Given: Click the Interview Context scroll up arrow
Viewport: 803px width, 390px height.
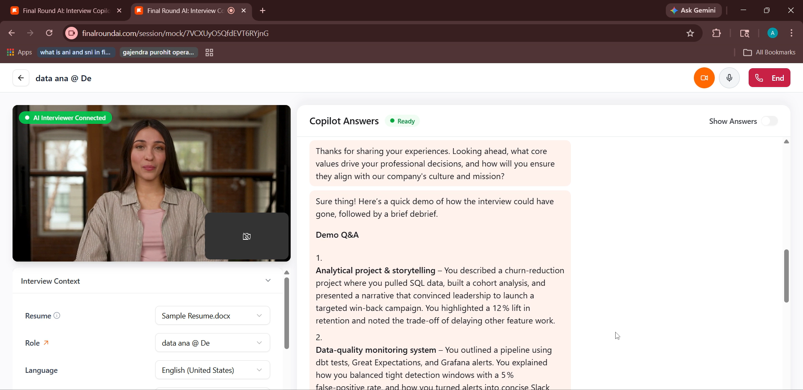Looking at the screenshot, I should [286, 273].
